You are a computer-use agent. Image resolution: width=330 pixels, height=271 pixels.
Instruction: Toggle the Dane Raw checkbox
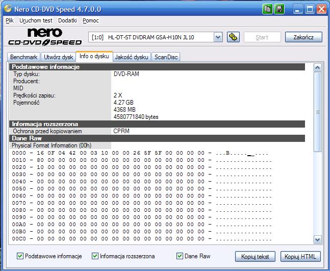[x=180, y=256]
